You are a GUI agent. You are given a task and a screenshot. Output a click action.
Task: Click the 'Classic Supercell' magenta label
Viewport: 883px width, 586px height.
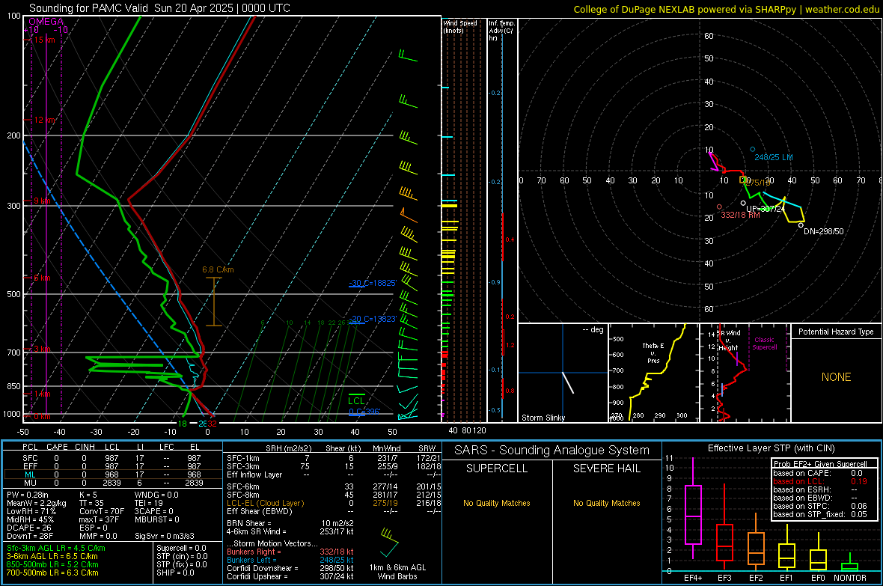tap(764, 344)
